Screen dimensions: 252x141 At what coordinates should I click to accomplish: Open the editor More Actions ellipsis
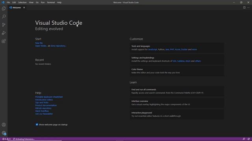coord(248,7)
